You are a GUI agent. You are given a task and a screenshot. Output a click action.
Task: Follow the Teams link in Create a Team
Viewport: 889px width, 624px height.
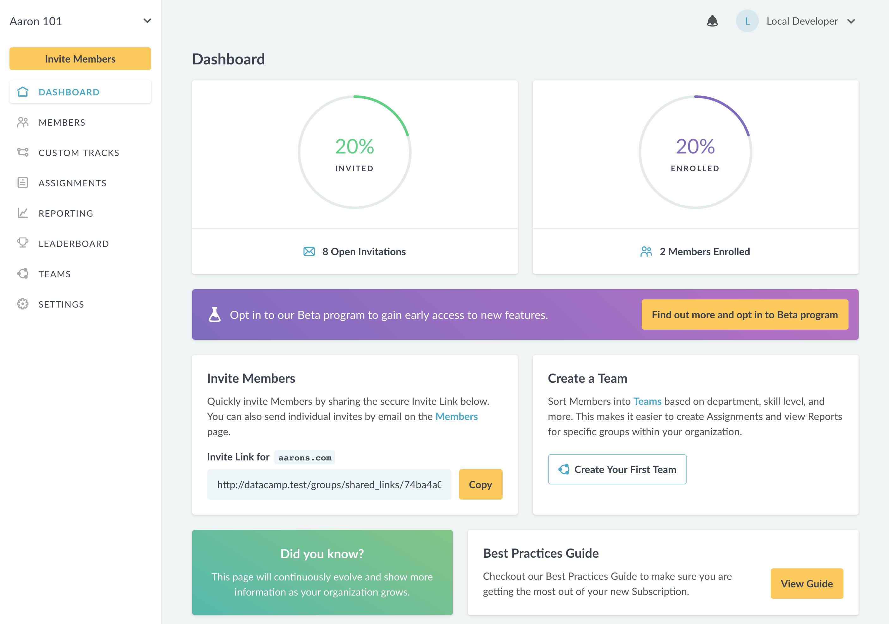click(x=647, y=401)
